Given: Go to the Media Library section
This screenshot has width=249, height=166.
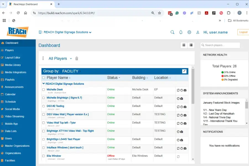Looking at the screenshot, I should coord(13,65).
